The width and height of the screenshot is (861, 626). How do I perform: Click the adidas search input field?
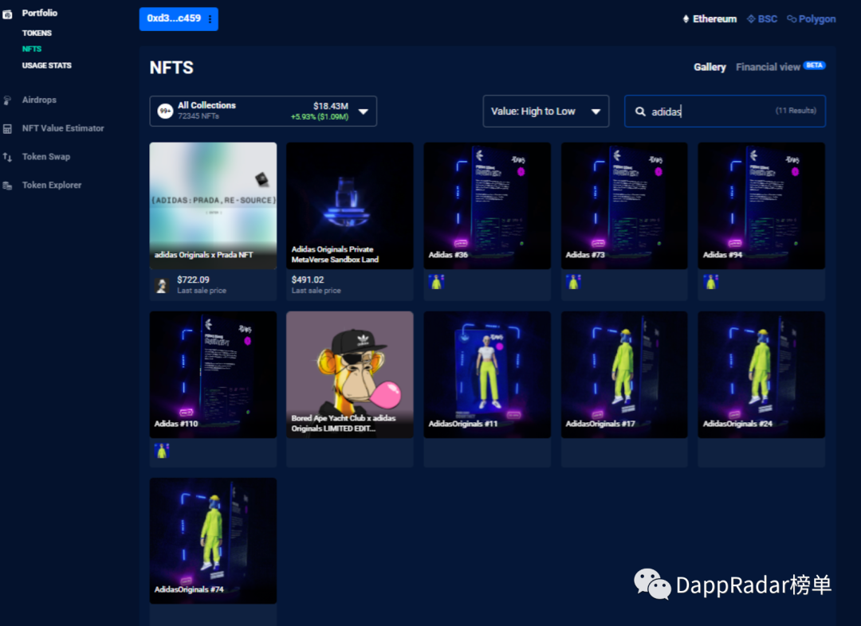[725, 112]
